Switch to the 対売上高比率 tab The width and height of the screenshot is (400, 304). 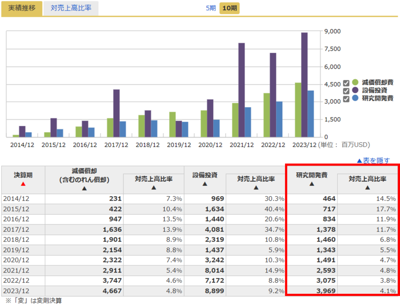[71, 8]
